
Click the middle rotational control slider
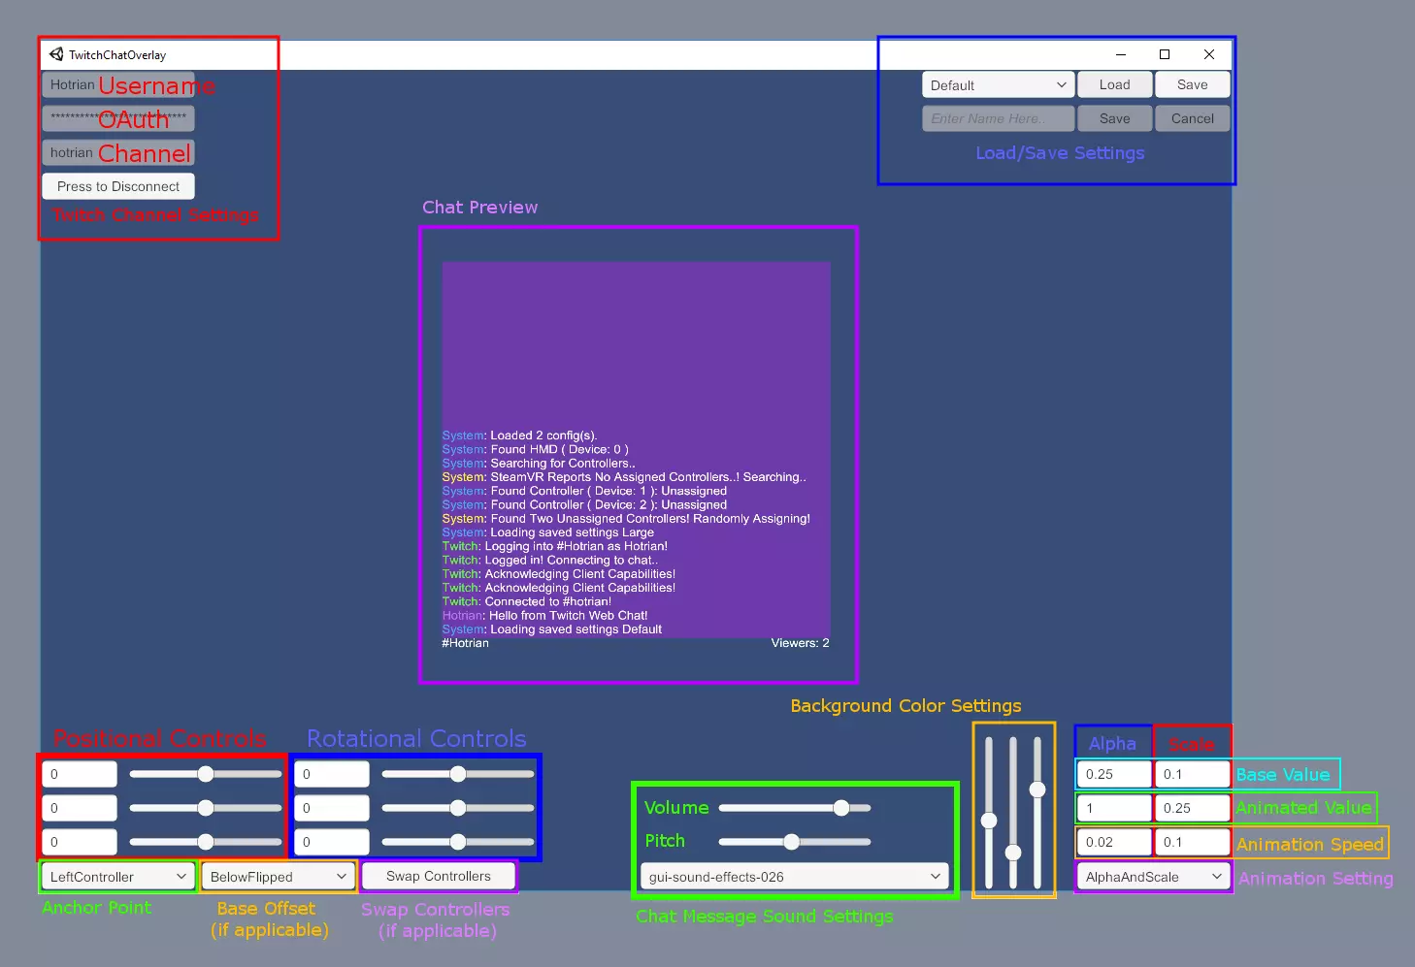click(x=458, y=808)
